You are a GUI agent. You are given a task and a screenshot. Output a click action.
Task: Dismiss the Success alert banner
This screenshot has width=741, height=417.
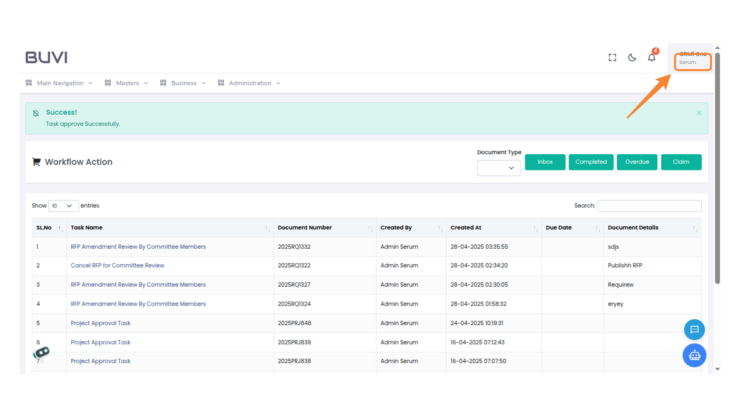pos(699,113)
